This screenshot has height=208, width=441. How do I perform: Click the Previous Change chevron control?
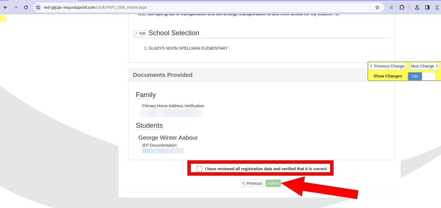point(387,66)
